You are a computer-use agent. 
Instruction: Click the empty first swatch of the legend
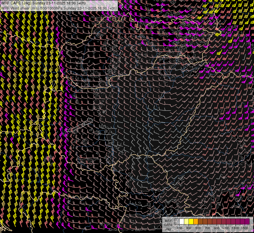pos(177,222)
